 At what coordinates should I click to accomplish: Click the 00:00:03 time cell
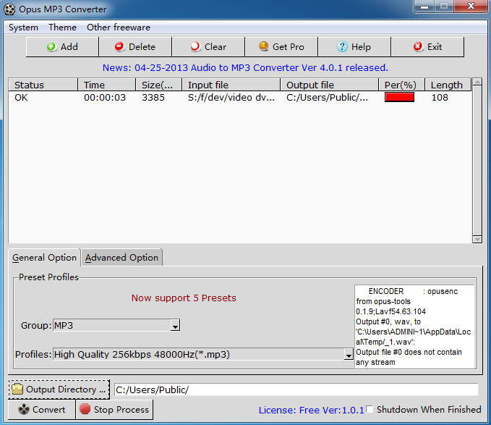pyautogui.click(x=105, y=98)
